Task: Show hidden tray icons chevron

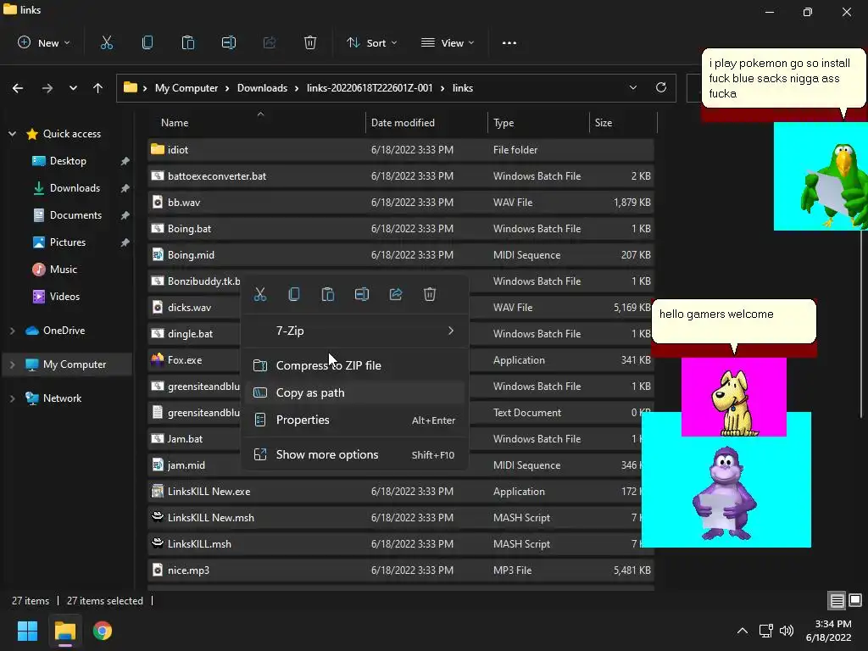Action: (x=743, y=631)
